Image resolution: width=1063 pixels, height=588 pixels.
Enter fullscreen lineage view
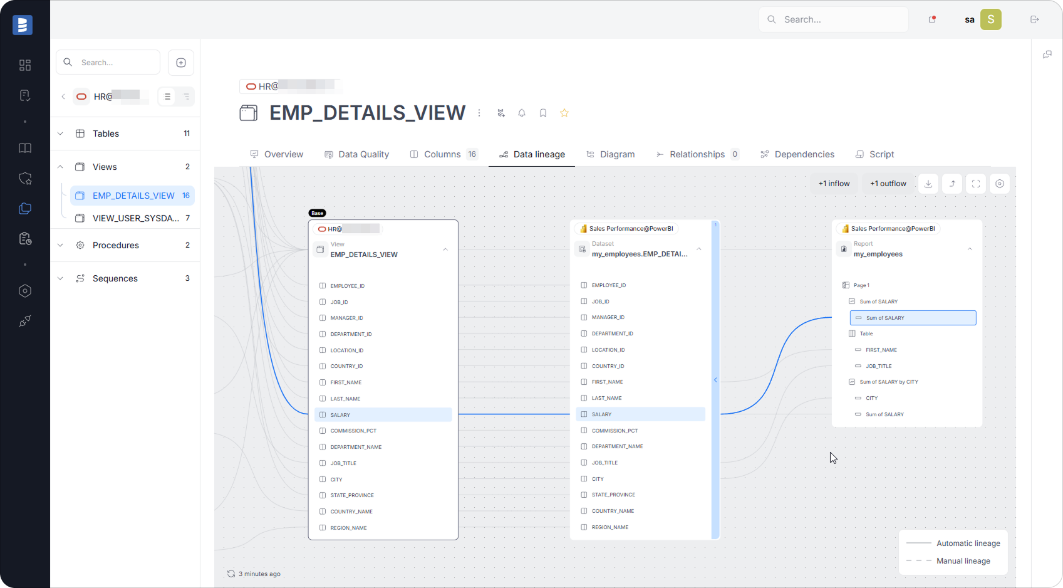[976, 184]
